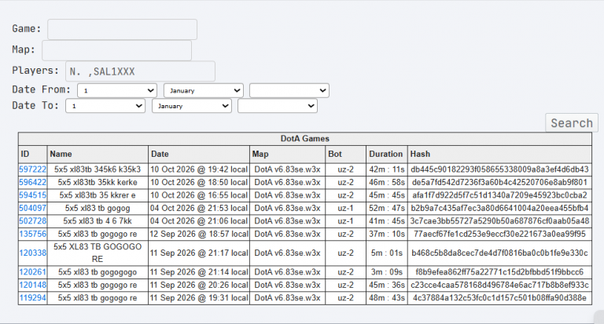Open the Date From year dropdown

click(x=289, y=91)
